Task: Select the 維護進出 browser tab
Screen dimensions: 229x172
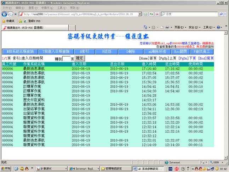Action: tap(24, 27)
